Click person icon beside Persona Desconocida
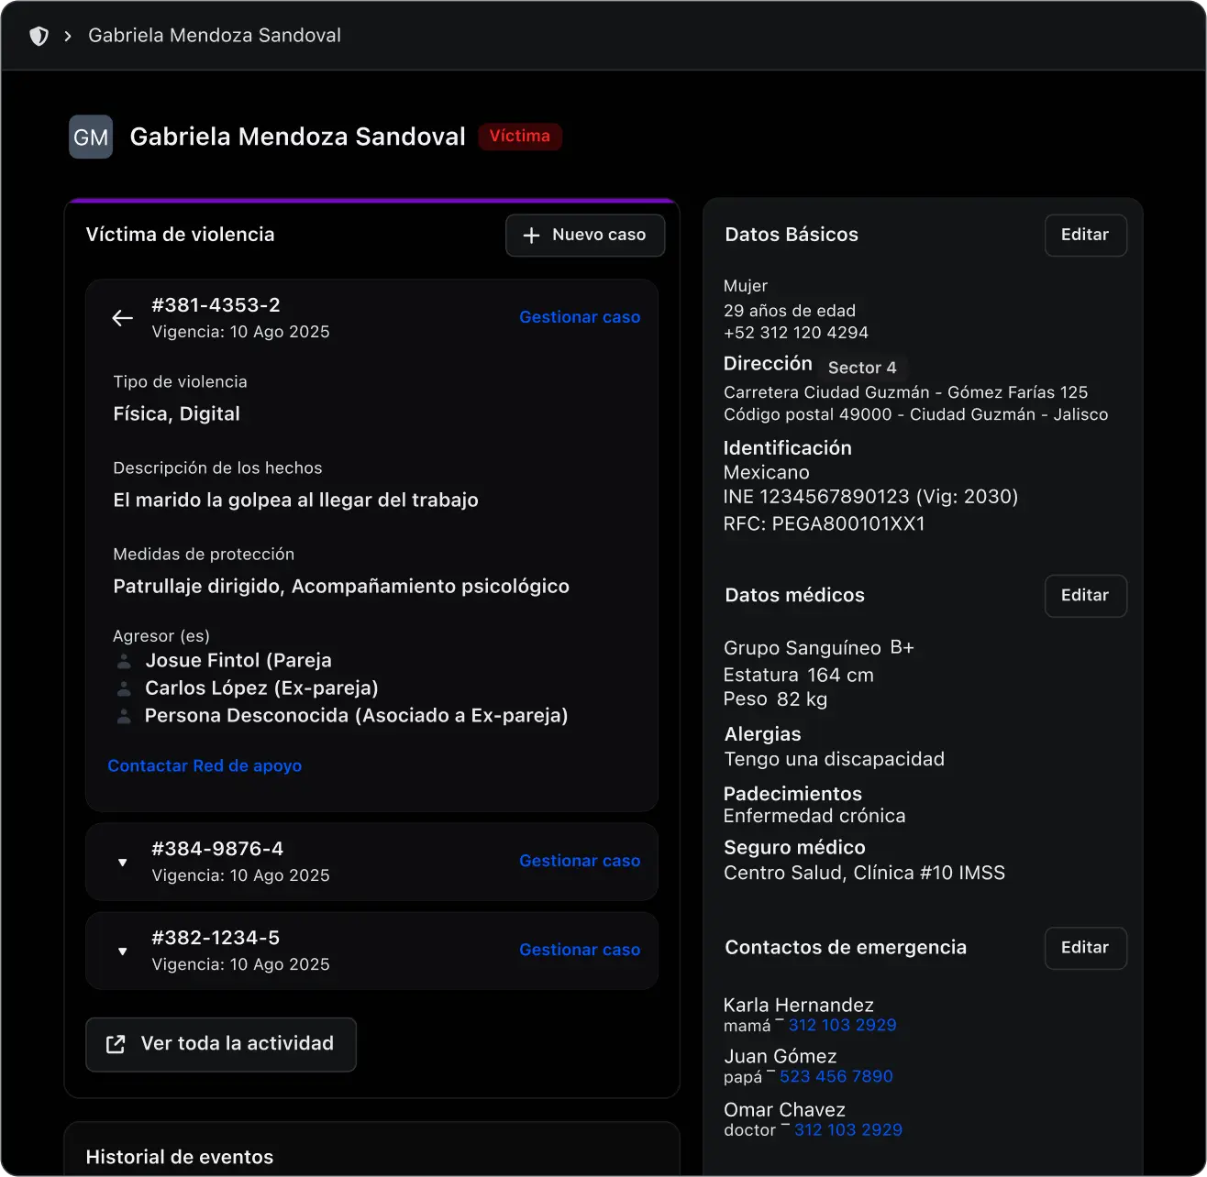This screenshot has height=1177, width=1207. (124, 716)
